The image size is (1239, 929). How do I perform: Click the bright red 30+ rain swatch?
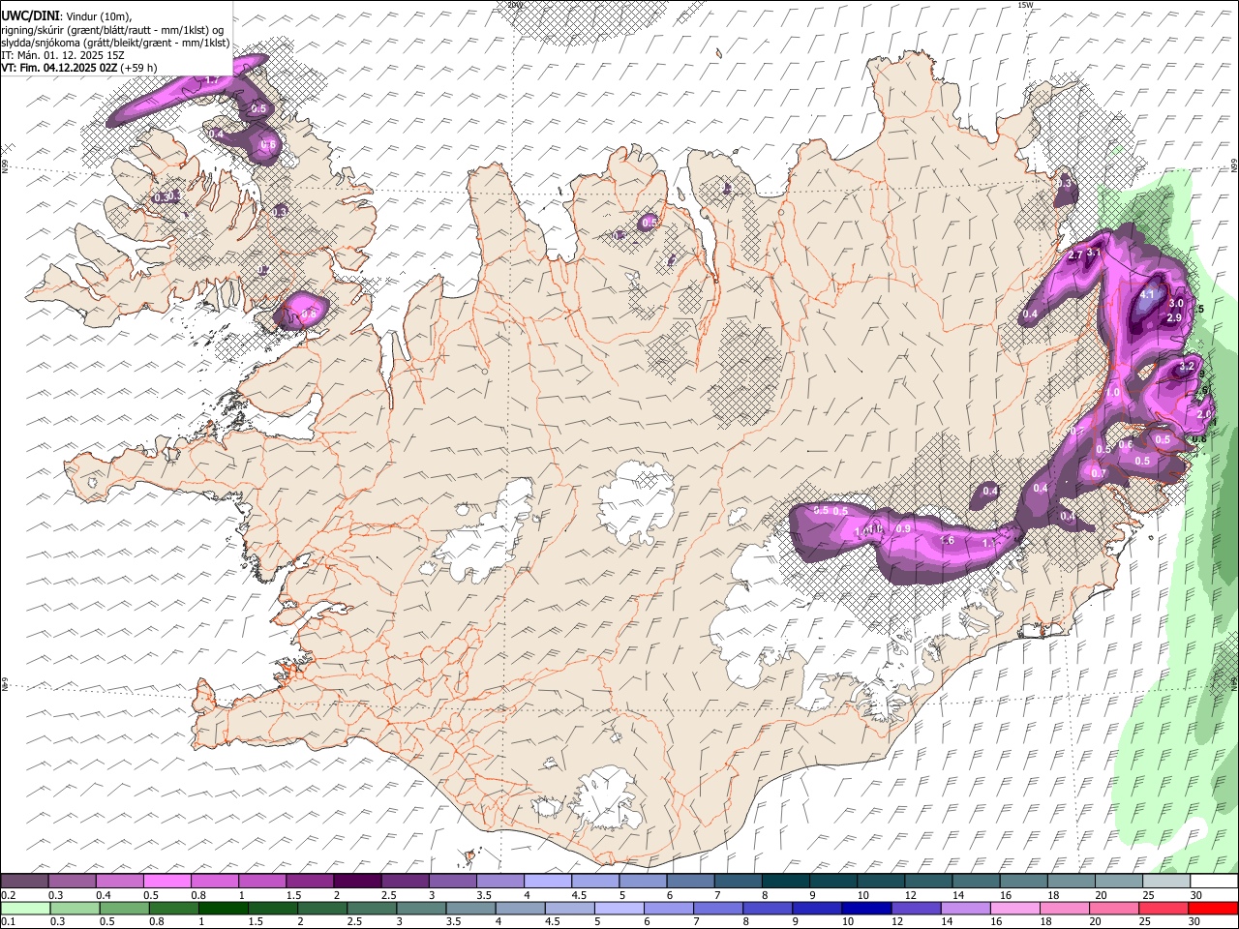[1214, 908]
